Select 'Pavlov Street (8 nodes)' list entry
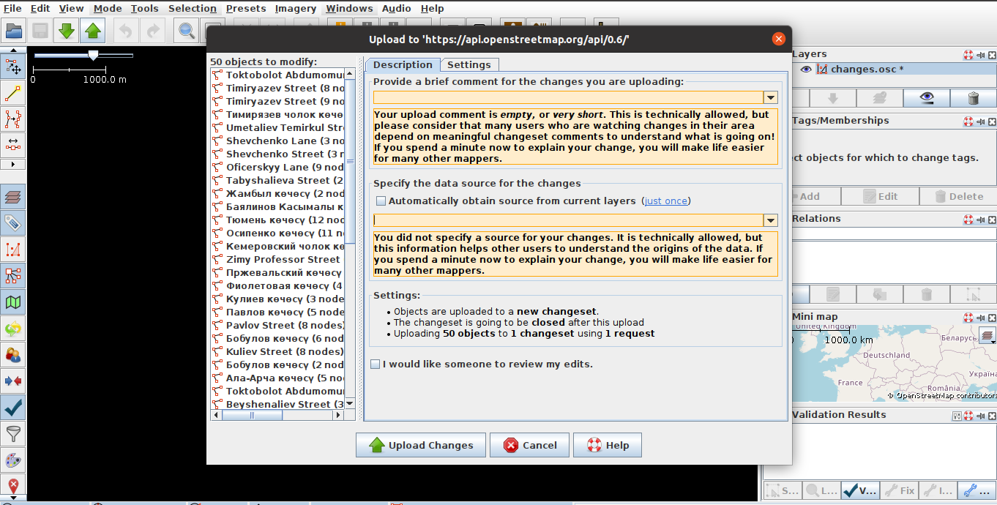 pyautogui.click(x=277, y=325)
